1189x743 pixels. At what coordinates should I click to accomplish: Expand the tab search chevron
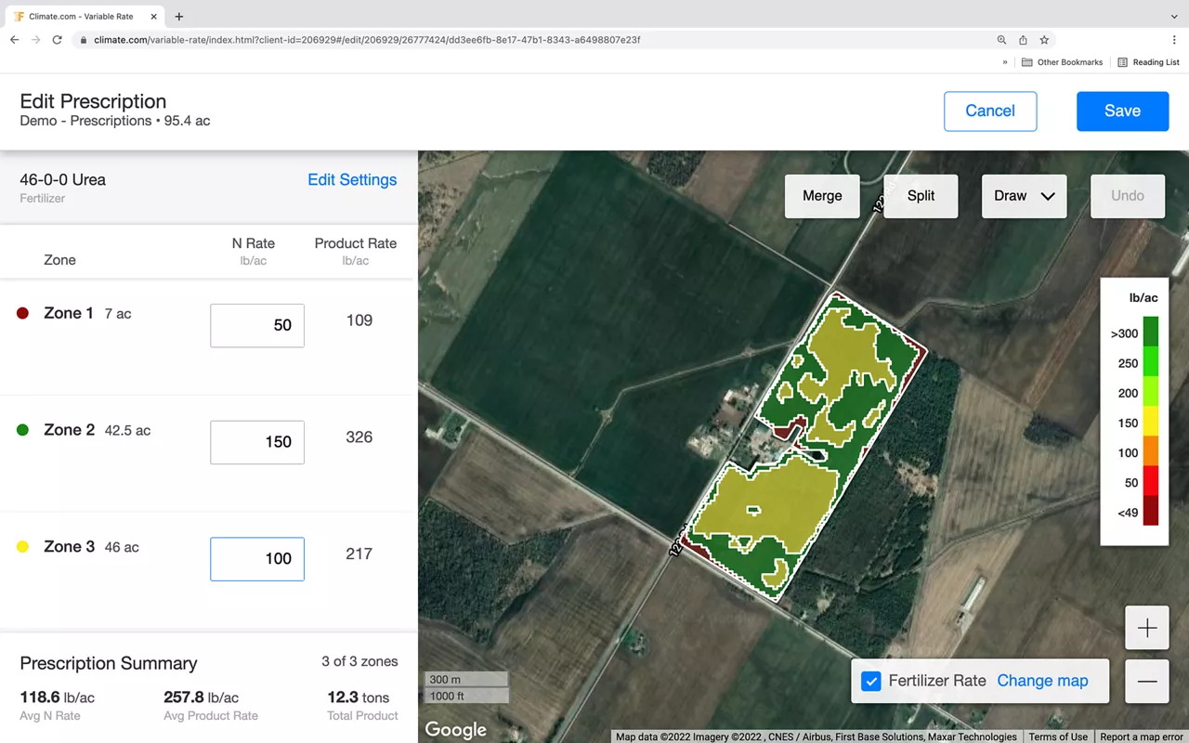click(1174, 17)
